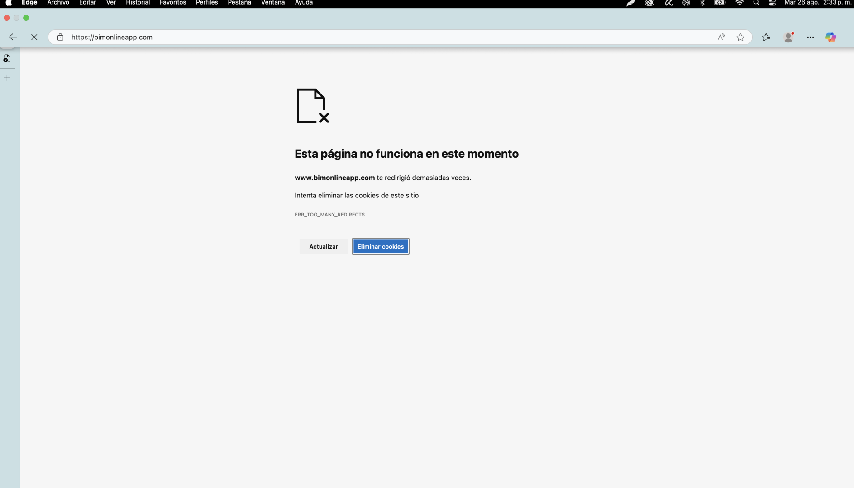This screenshot has height=488, width=854.
Task: Open the Copilot sidebar icon
Action: coord(830,37)
